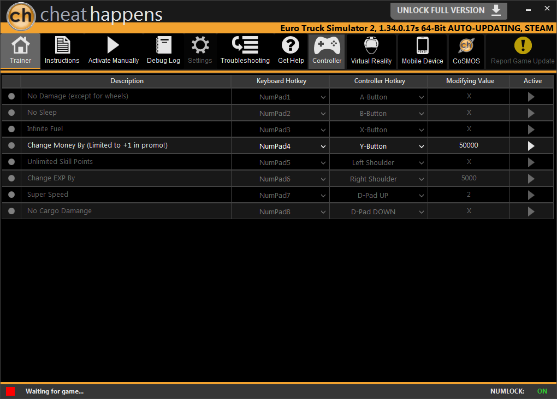Toggle the Change EXP By row indicator
This screenshot has width=557, height=399.
pos(11,178)
